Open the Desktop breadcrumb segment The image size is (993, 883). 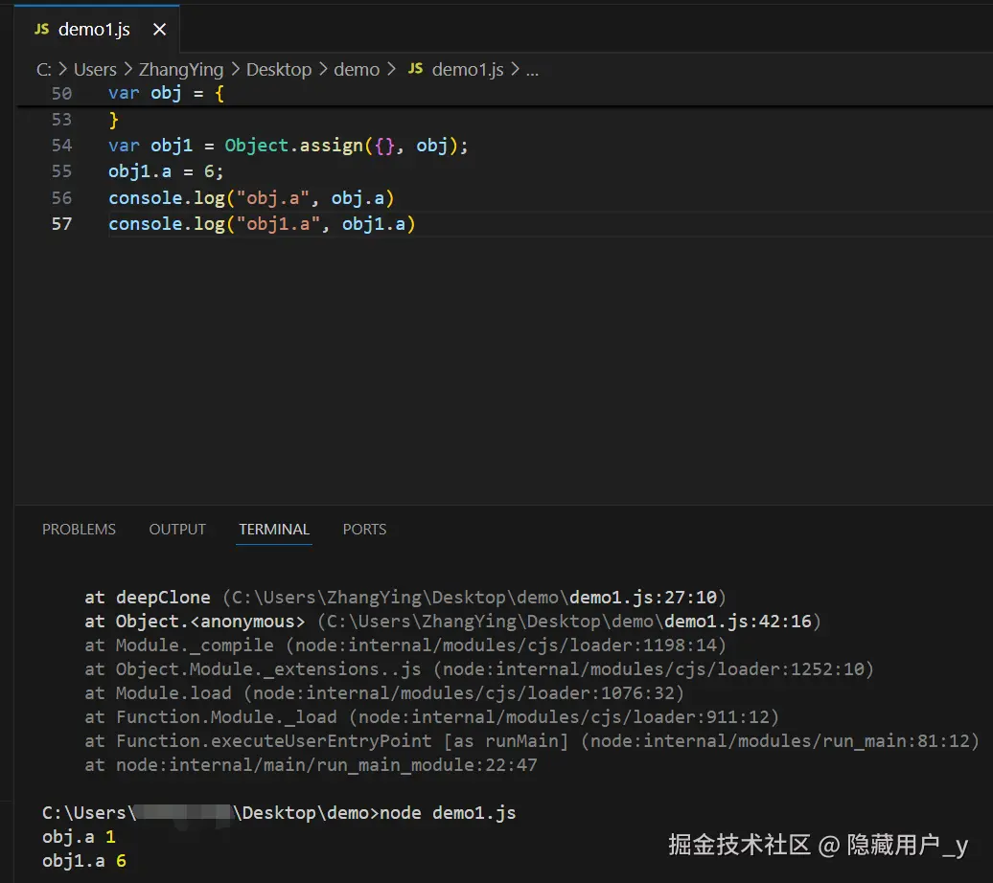tap(279, 69)
